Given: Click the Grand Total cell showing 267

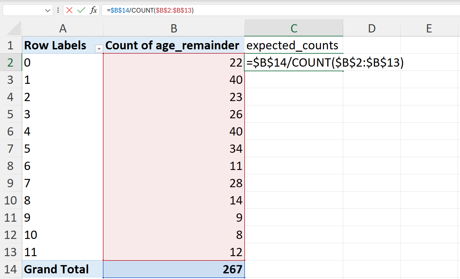Looking at the screenshot, I should point(174,269).
